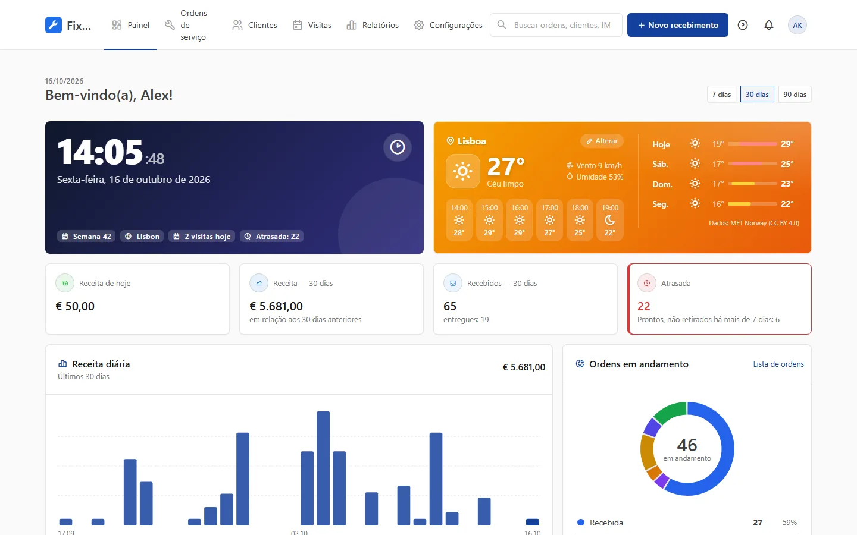Image resolution: width=857 pixels, height=535 pixels.
Task: Click the moon icon for 19:00 forecast
Action: coord(610,220)
